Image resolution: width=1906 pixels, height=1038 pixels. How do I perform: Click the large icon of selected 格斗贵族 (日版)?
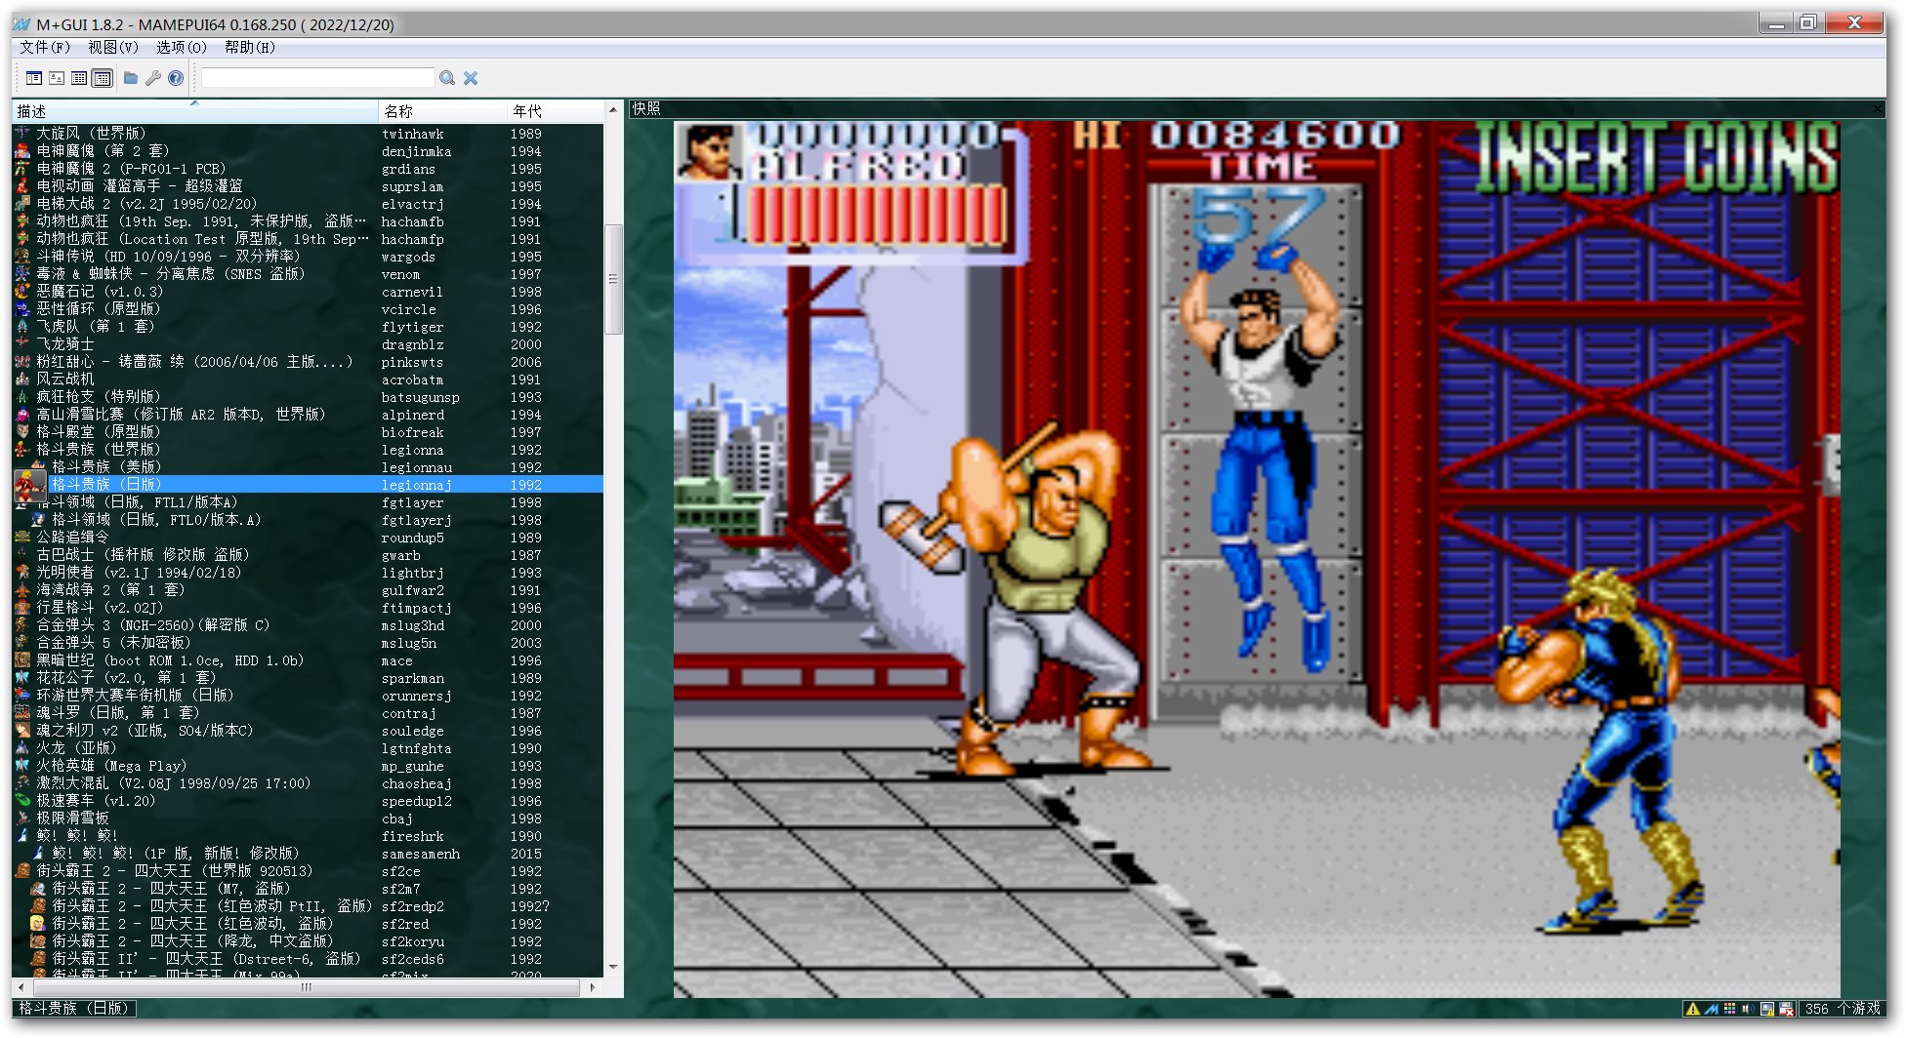pyautogui.click(x=29, y=485)
